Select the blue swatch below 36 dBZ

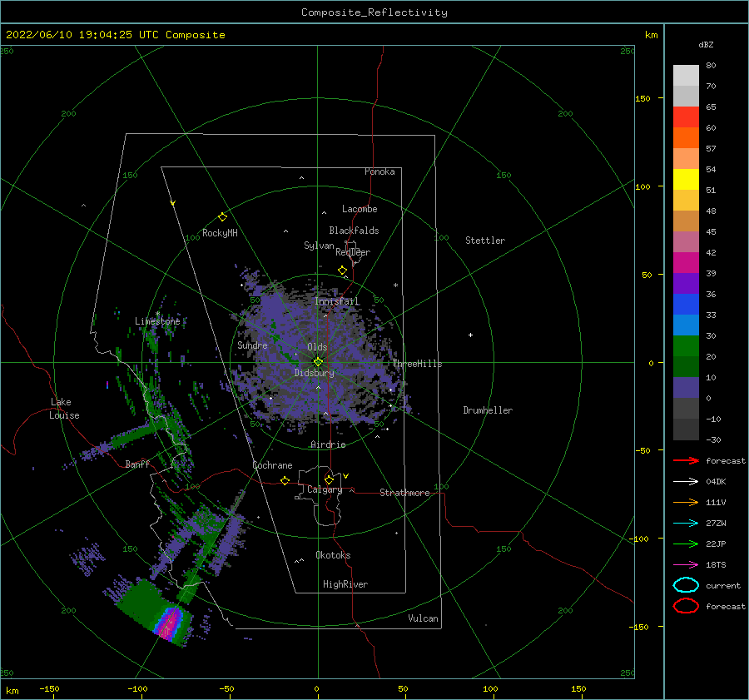[686, 304]
